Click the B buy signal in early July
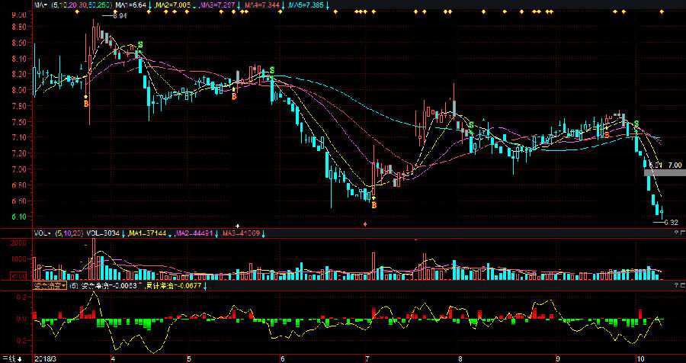Viewport: 686px width, 363px height. (x=374, y=205)
